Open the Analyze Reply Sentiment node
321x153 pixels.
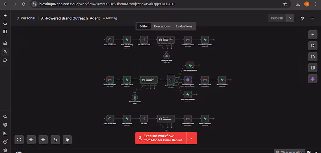[x=149, y=80]
